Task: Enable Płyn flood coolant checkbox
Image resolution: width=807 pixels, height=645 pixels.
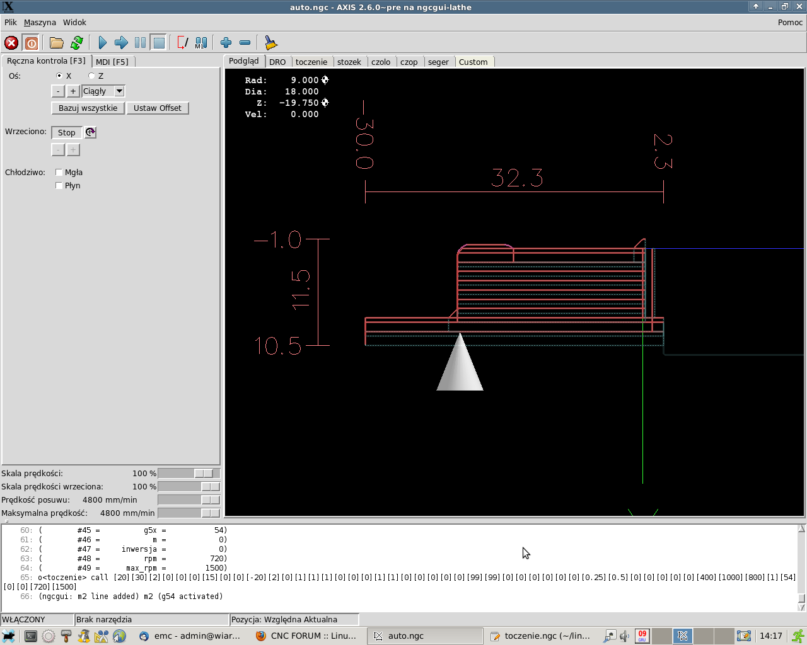Action: [x=59, y=186]
